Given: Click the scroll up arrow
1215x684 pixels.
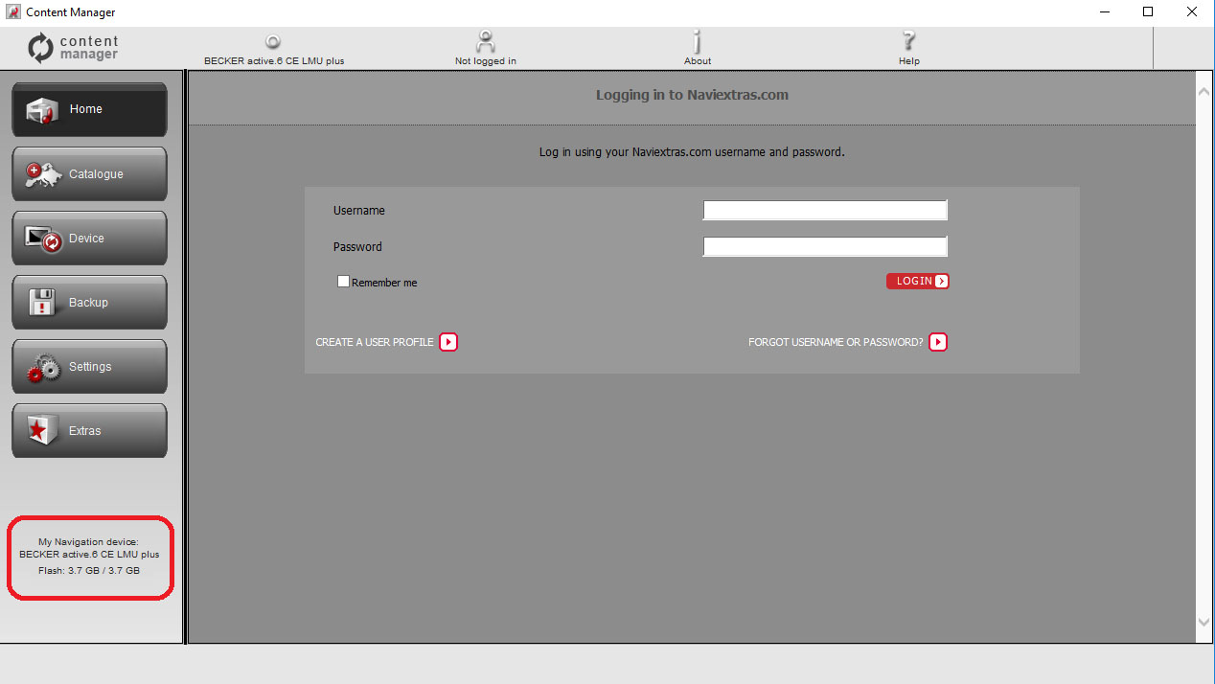Looking at the screenshot, I should pos(1204,91).
